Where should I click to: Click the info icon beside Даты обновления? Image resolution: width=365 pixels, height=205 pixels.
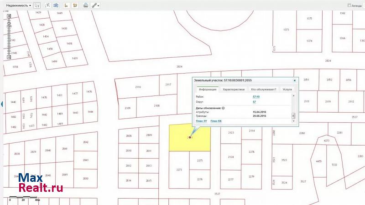(x=223, y=108)
